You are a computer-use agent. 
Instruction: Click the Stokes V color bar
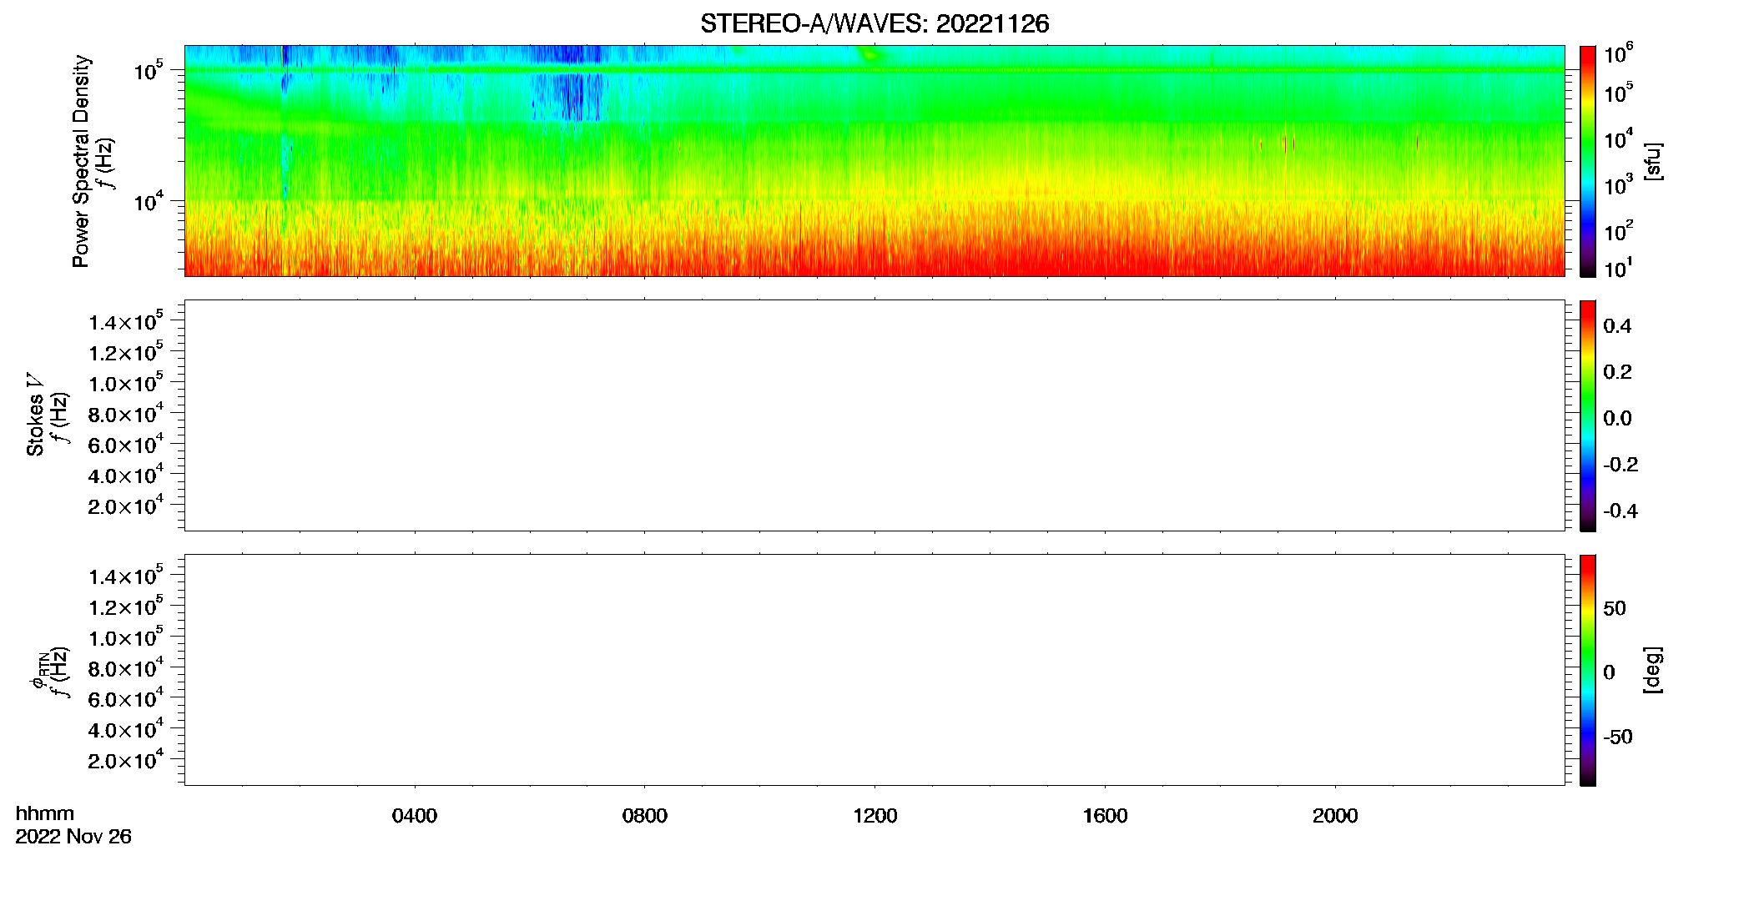click(1587, 415)
